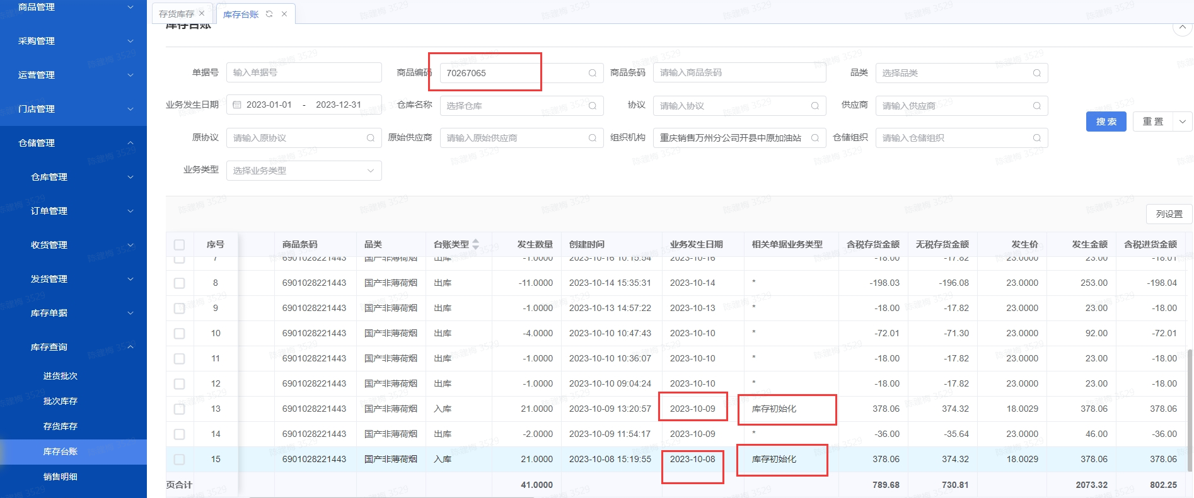Viewport: 1194px width, 498px height.
Task: Sort by 台账类型 column sort icon
Action: pyautogui.click(x=475, y=244)
